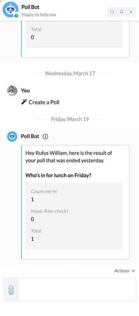Click the Poll Bot sender name
Image resolution: width=139 pixels, height=316 pixels.
tap(30, 136)
